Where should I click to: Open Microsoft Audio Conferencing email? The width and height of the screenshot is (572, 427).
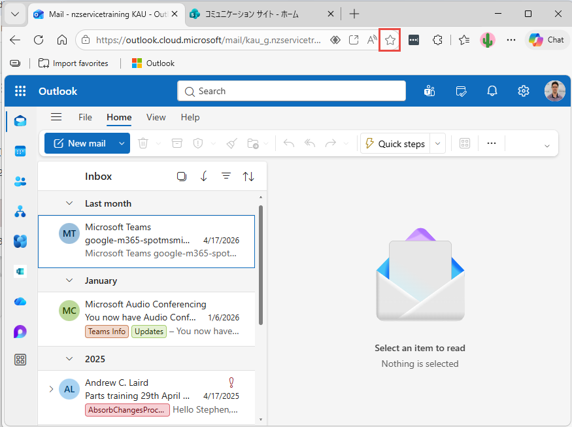click(146, 318)
